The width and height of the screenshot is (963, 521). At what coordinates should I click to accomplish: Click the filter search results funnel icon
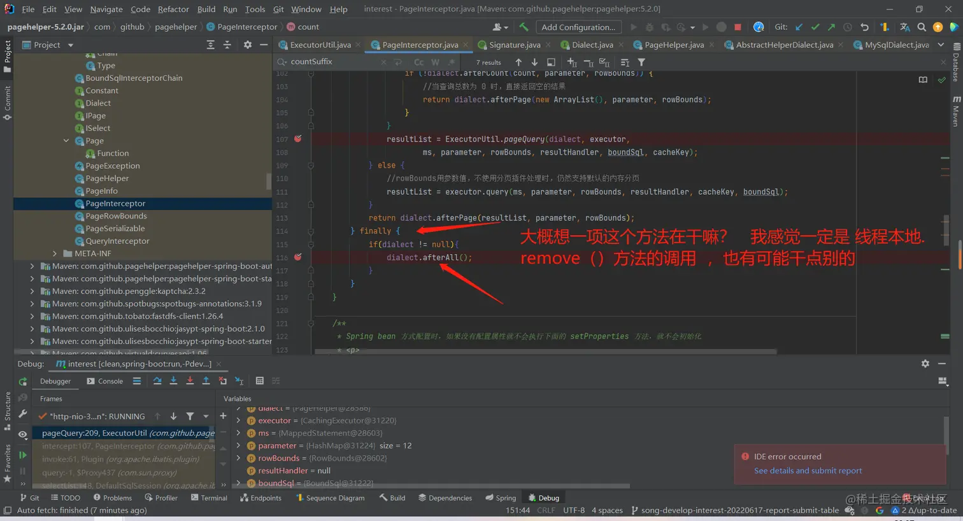[641, 62]
